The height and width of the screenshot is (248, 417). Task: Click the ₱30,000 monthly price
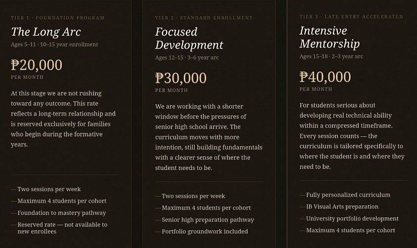181,78
